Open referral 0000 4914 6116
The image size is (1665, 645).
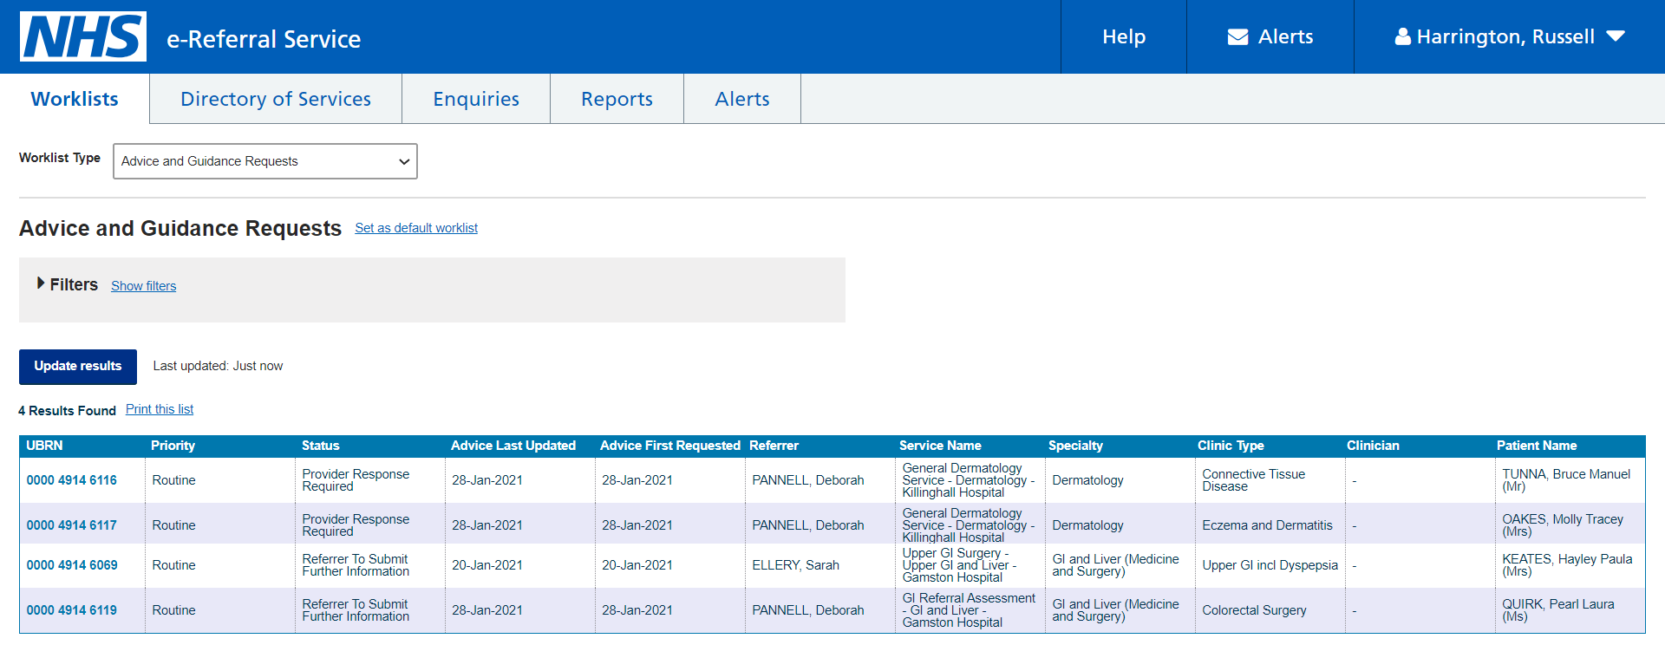pos(71,480)
